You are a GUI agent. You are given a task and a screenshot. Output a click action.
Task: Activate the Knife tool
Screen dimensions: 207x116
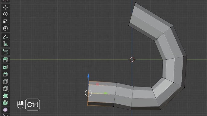pos(5,89)
